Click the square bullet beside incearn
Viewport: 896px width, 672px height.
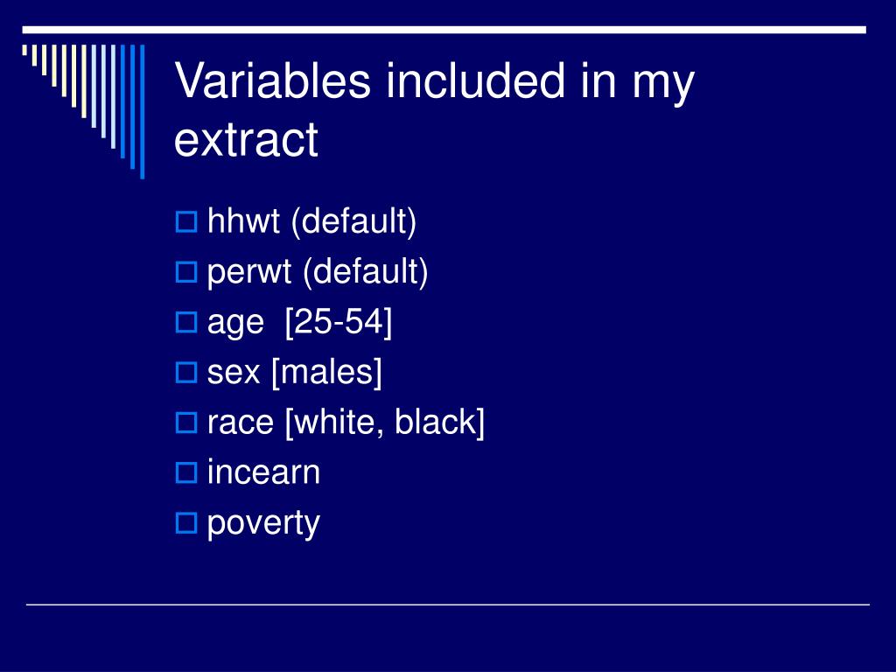186,473
